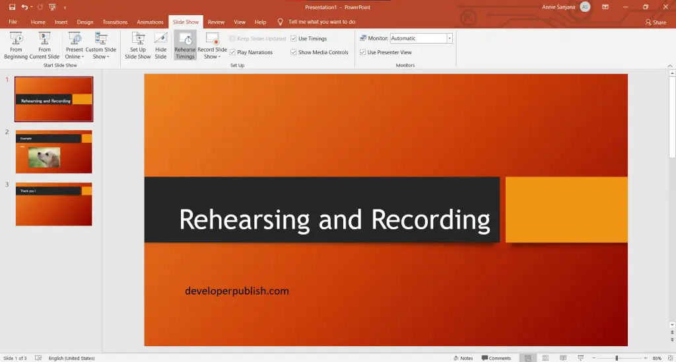Switch to the Insert tab
The image size is (676, 362).
tap(61, 22)
